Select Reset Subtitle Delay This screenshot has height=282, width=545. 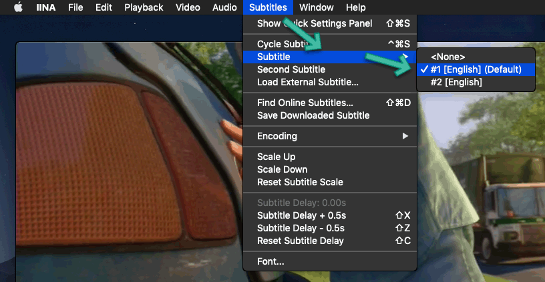click(x=330, y=241)
